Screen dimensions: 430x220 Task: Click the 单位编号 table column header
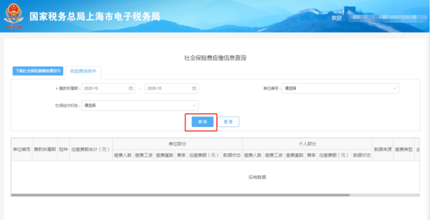[21, 149]
